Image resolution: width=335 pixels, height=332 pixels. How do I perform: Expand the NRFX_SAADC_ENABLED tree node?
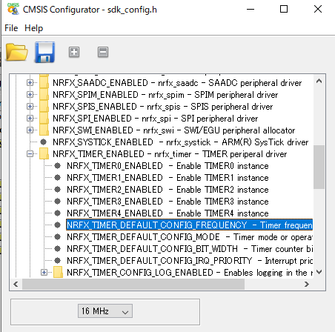point(30,83)
